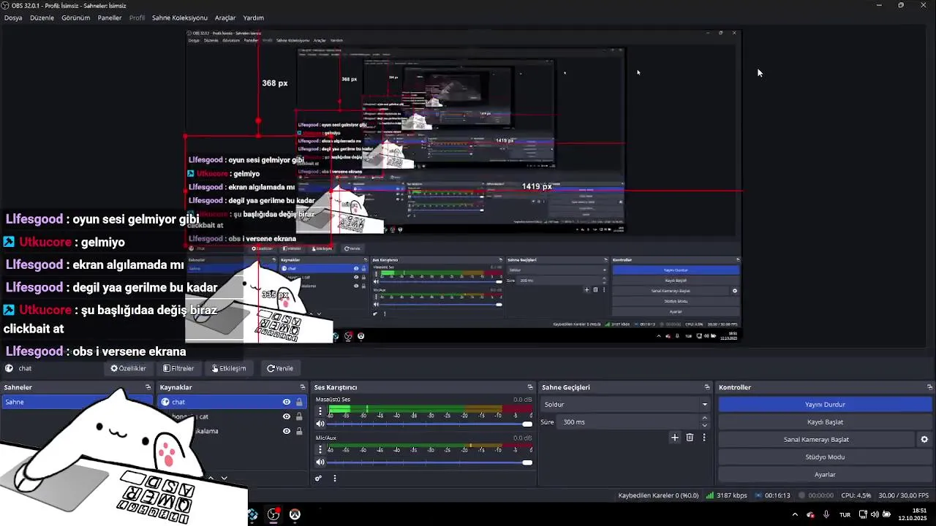This screenshot has width=936, height=526.
Task: Click the battery tray icon
Action: pos(886,514)
